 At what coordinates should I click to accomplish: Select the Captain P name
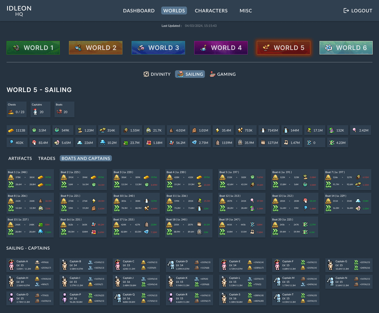pos(75,295)
